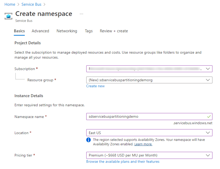Go to the Tags tab
220x169 pixels.
[x=89, y=31]
